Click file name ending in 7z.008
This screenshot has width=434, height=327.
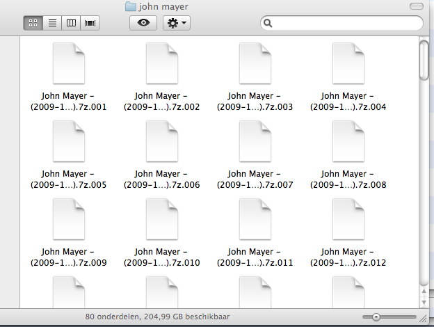point(348,179)
